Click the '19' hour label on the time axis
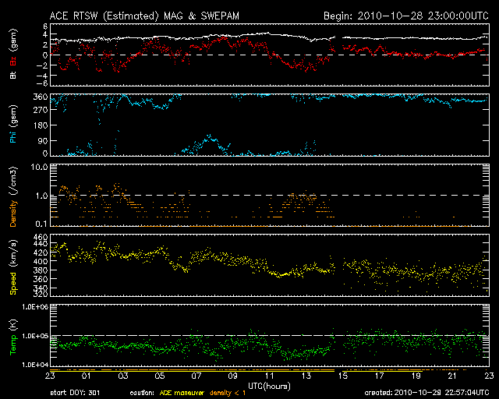499x399 pixels. coord(416,376)
